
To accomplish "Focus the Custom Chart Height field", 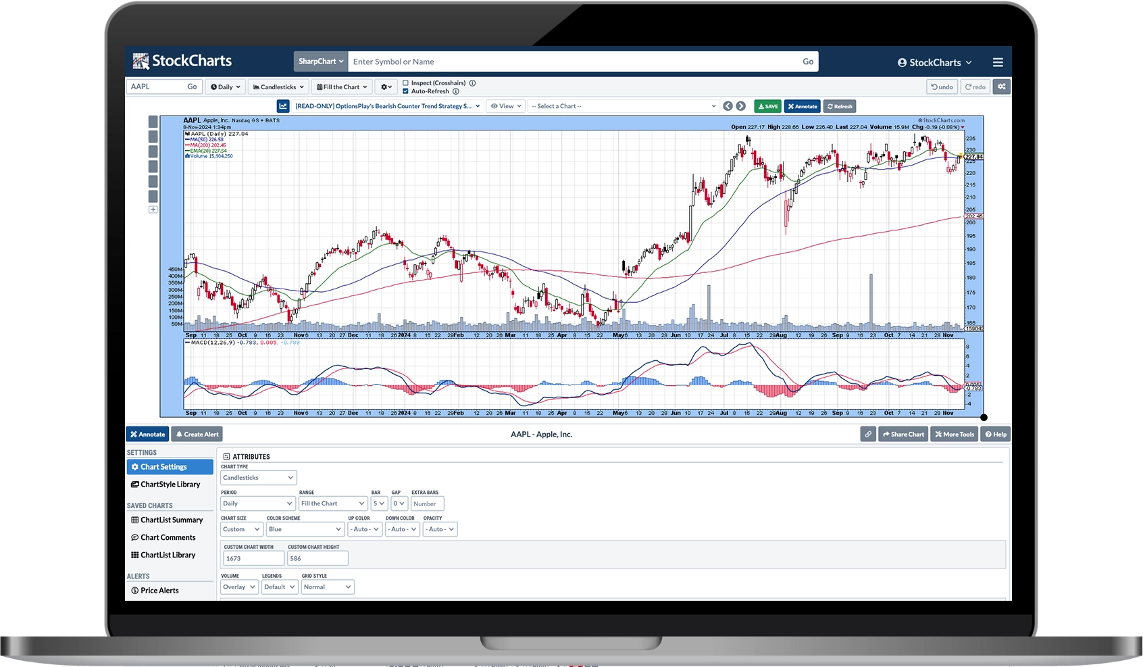I will [x=317, y=558].
